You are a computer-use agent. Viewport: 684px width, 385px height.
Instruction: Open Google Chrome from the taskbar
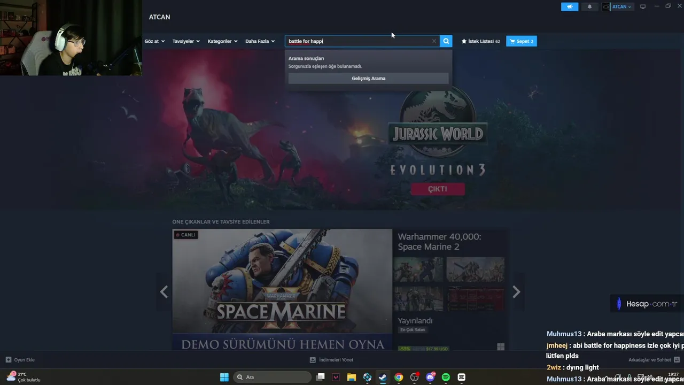tap(399, 377)
